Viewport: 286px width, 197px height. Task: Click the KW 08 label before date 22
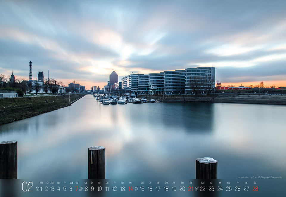point(197,189)
